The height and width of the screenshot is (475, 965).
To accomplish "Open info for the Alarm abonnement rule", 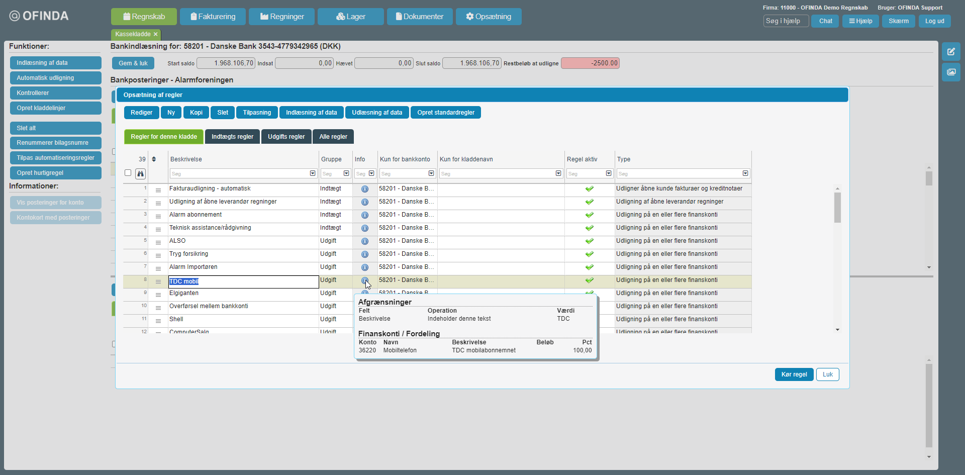I will (x=365, y=215).
